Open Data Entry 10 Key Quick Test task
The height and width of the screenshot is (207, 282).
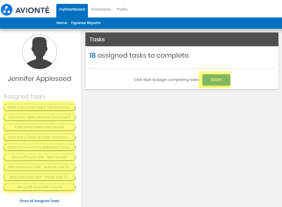39,107
